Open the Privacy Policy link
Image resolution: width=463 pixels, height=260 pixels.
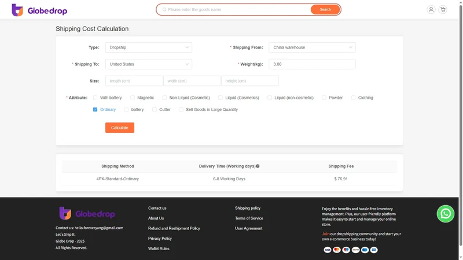(160, 239)
